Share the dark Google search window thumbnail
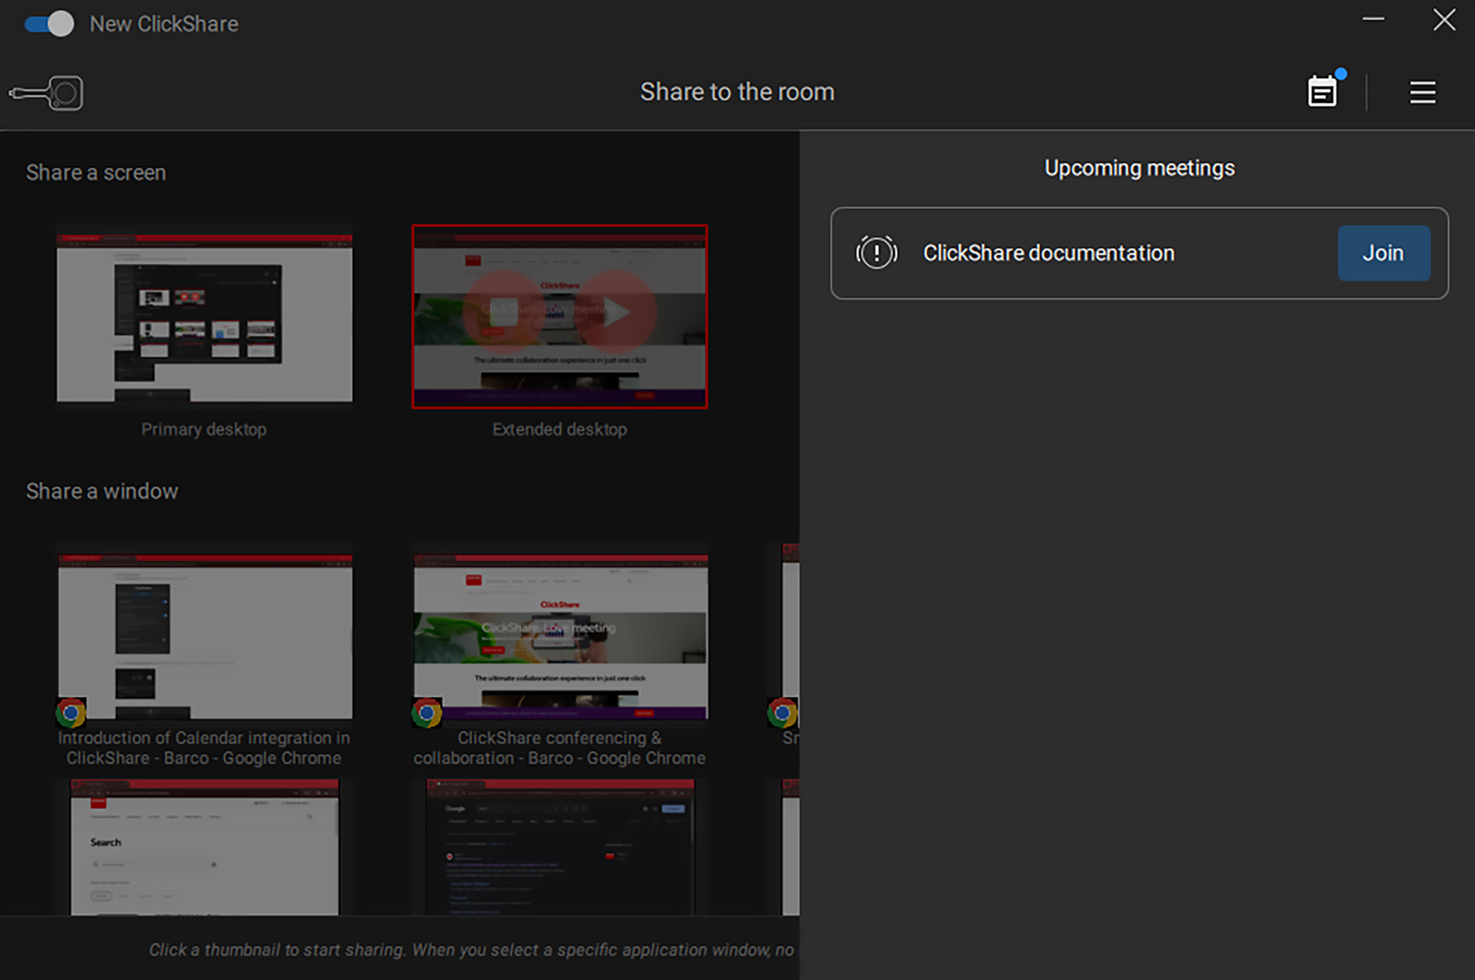 559,849
